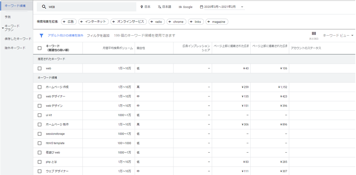Click the ¥896 bid value
This screenshot has width=356, height=175.
[x=283, y=124]
